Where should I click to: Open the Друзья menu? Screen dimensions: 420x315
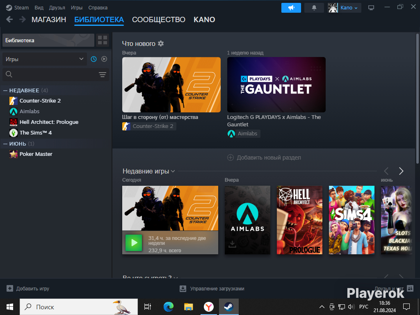pos(57,7)
